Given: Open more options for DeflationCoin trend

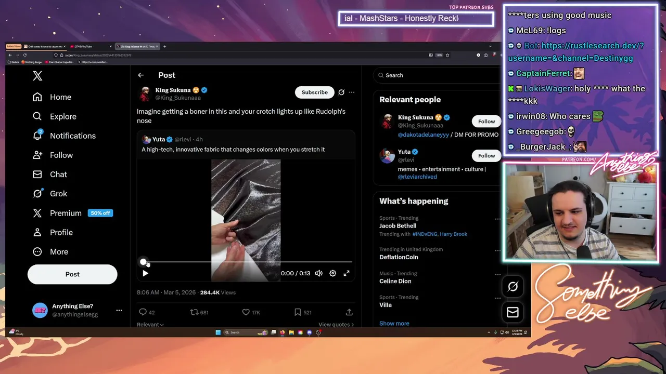Looking at the screenshot, I should coord(497,250).
